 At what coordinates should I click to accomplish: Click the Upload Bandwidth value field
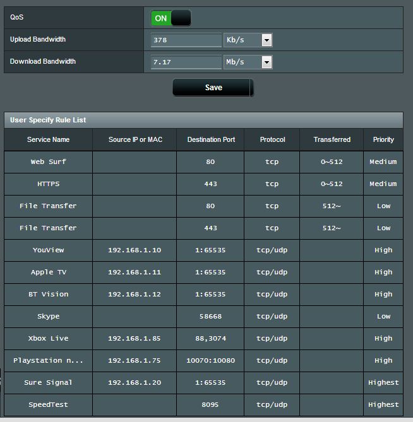[186, 40]
